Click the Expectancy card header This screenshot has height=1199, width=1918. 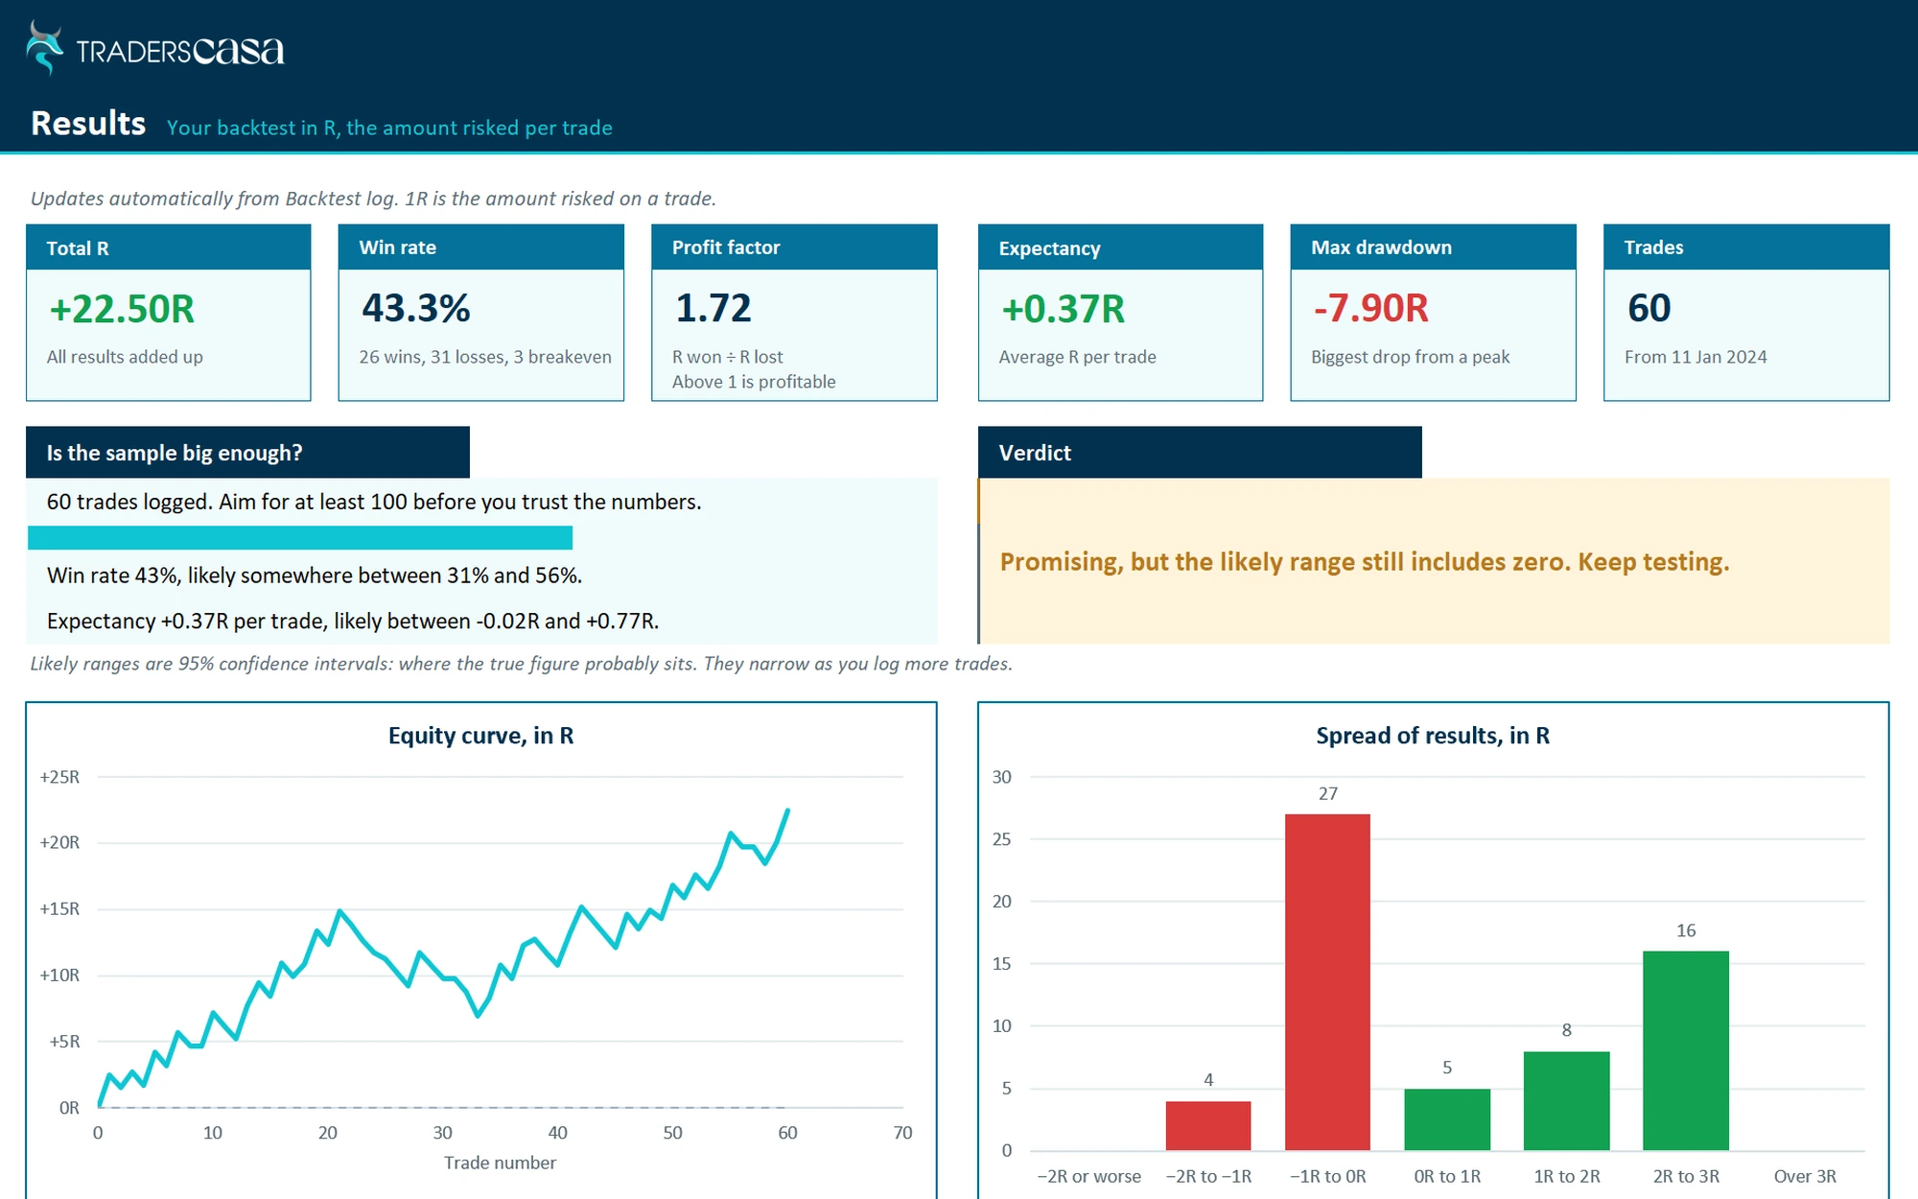[1120, 247]
